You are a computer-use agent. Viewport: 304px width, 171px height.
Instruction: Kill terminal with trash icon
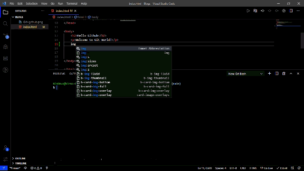click(284, 74)
